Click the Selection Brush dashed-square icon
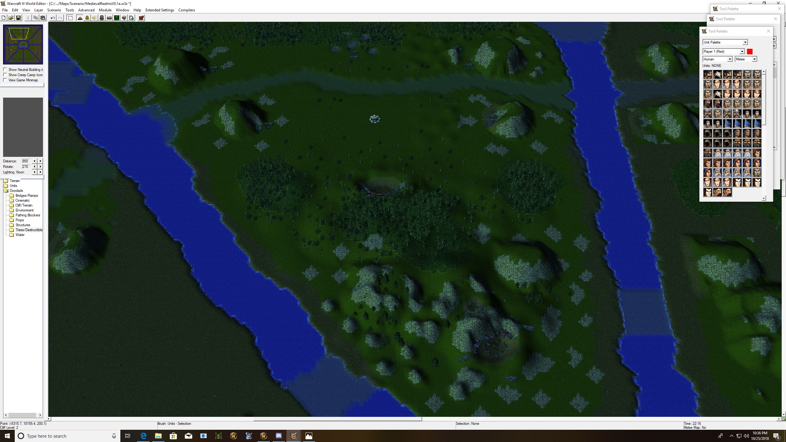 click(70, 18)
